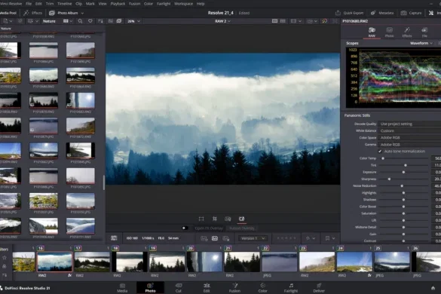Click the single viewer layout icon

tap(275, 21)
